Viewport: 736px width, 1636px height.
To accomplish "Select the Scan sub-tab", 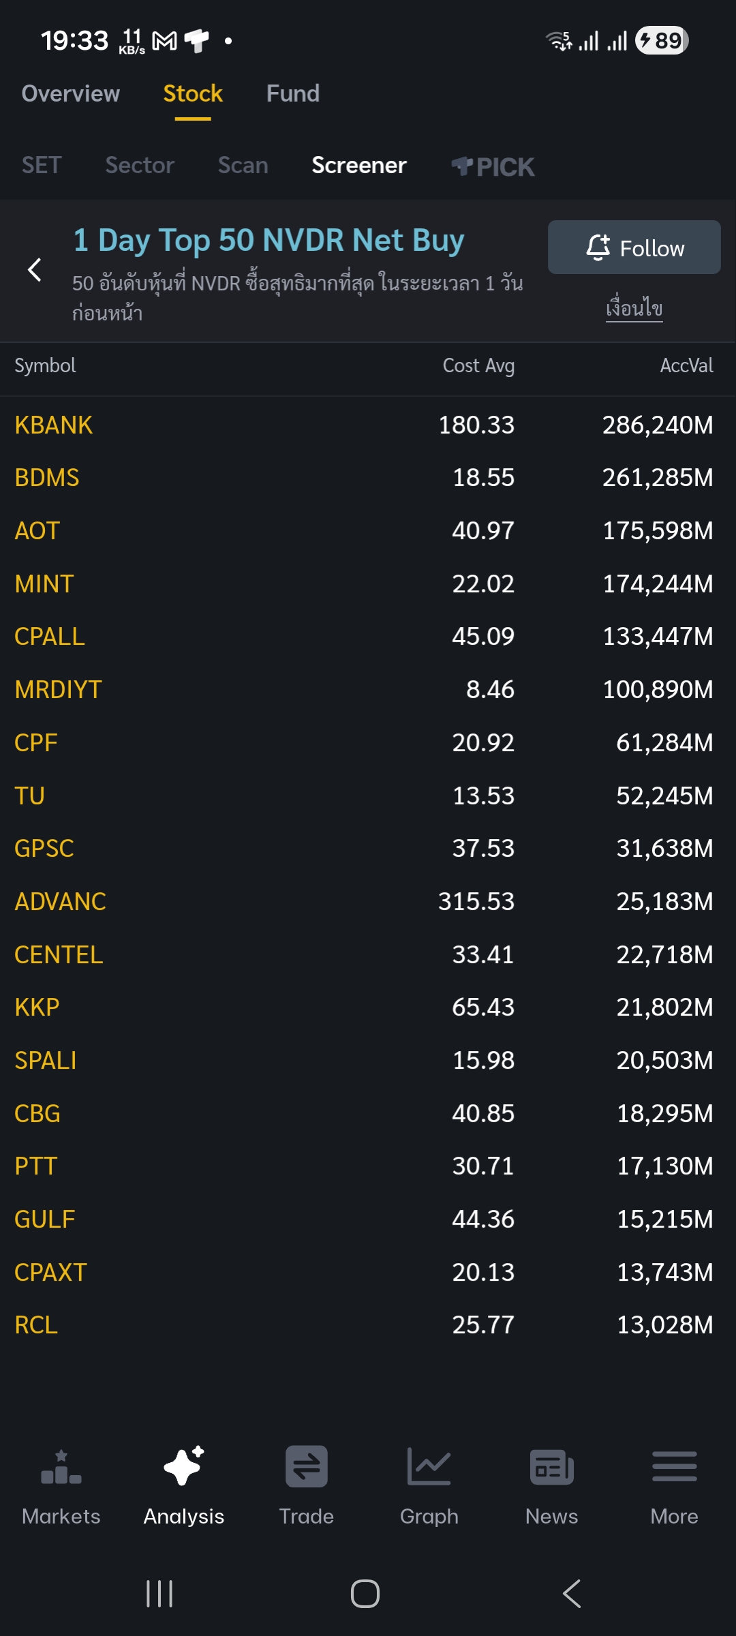I will [243, 165].
